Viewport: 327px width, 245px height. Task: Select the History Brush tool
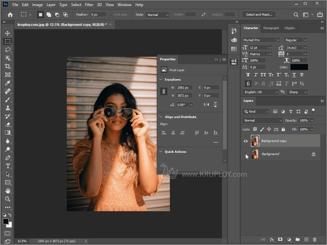tap(8, 116)
